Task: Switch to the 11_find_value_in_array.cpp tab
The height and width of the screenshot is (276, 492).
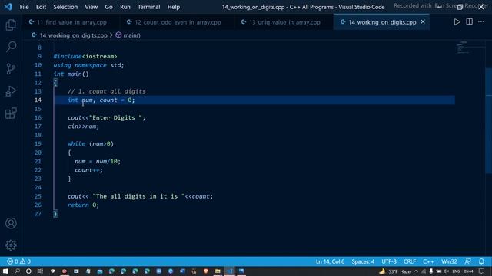Action: point(71,22)
